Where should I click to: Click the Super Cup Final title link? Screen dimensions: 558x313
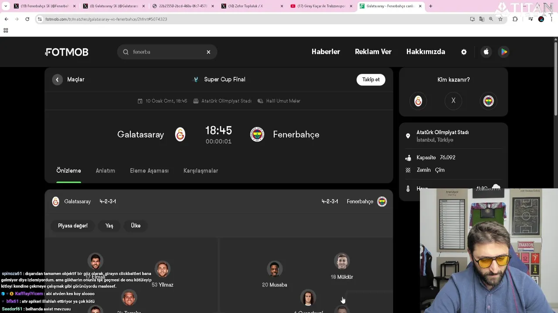[x=225, y=80]
